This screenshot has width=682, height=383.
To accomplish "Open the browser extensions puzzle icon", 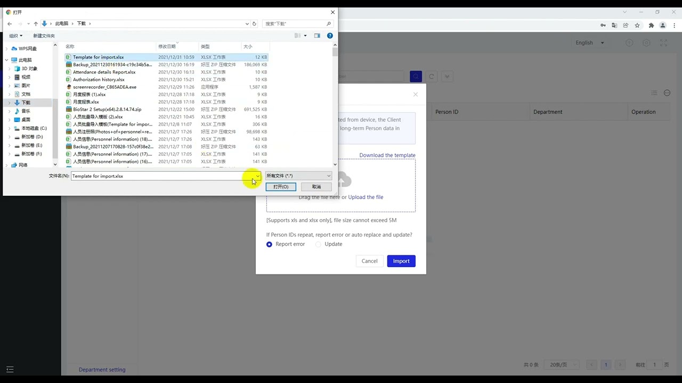I will tap(651, 26).
